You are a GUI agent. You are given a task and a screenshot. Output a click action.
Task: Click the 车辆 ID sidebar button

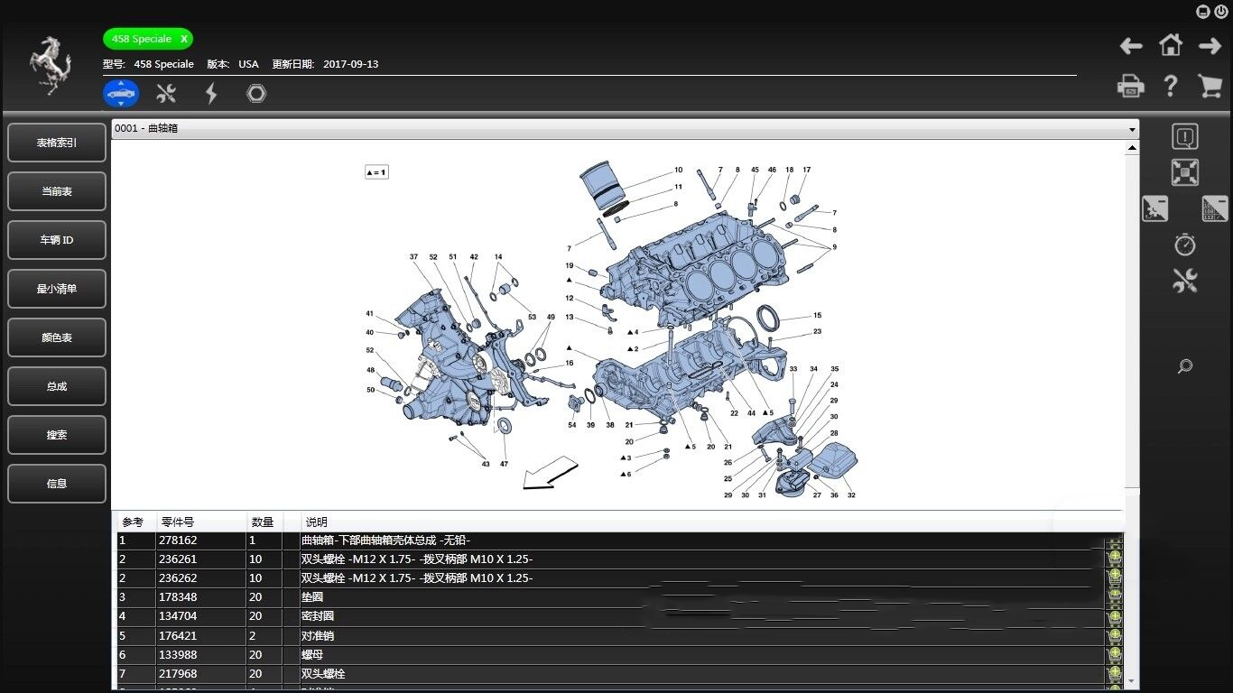[x=57, y=240]
